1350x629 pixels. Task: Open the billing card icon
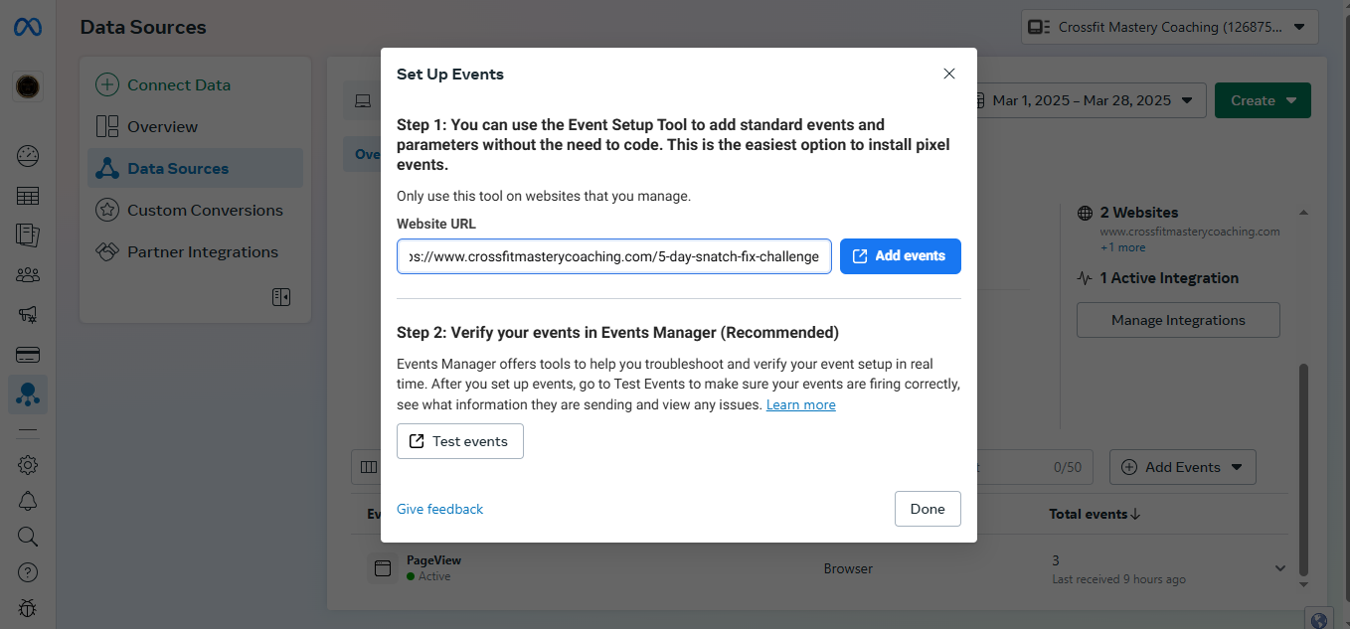[28, 355]
